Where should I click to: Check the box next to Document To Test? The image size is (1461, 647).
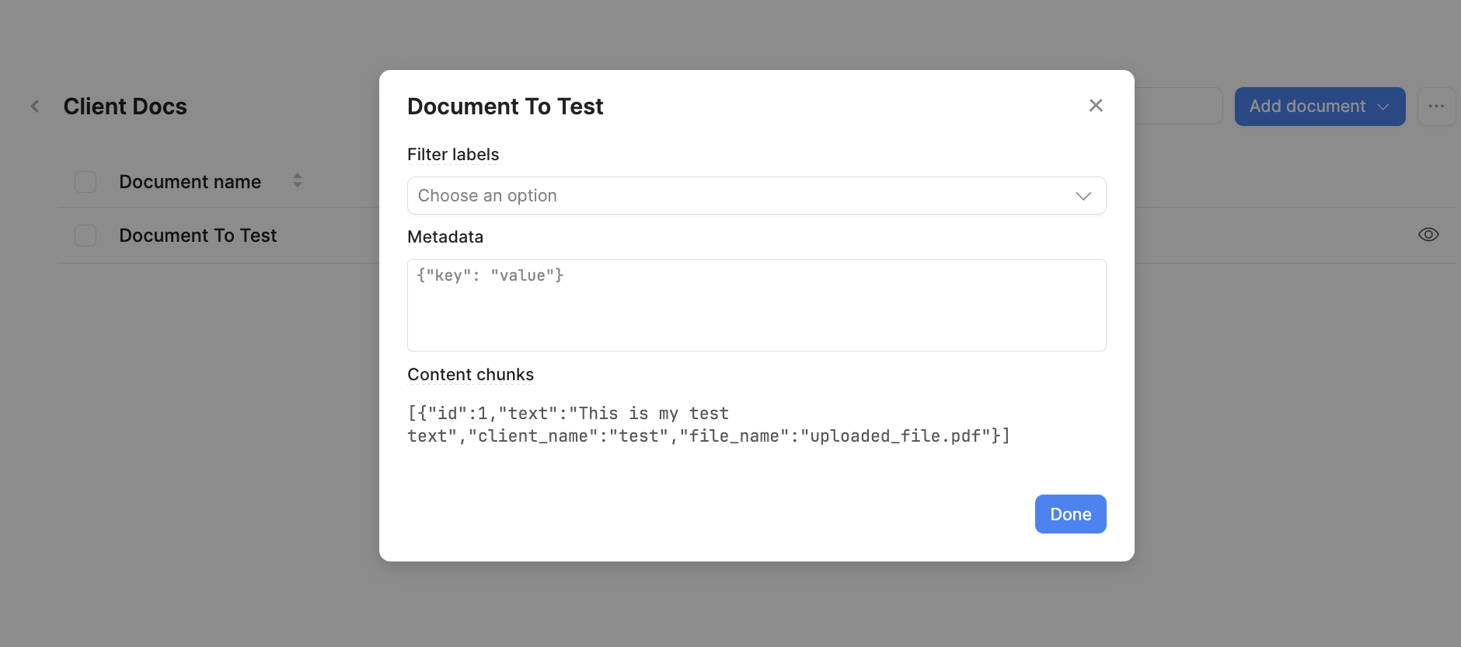[85, 236]
